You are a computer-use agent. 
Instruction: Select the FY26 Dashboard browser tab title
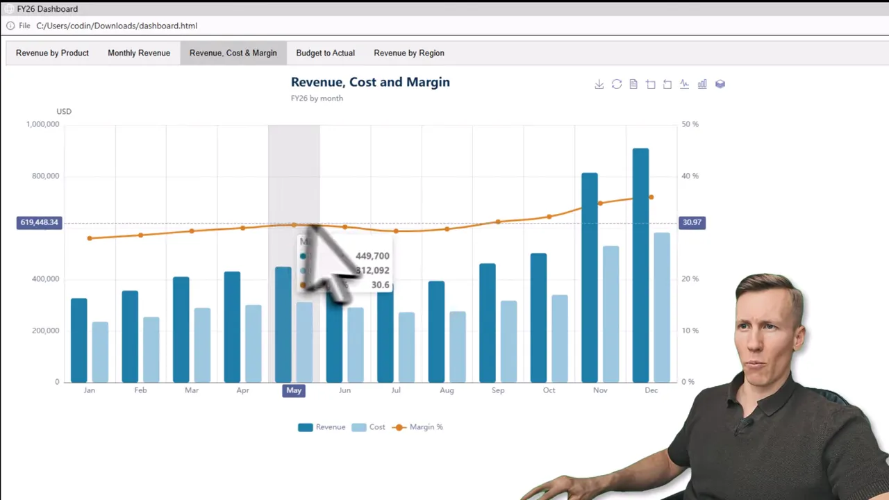click(47, 9)
